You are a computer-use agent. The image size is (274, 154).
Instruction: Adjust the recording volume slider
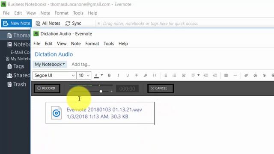coord(101,91)
